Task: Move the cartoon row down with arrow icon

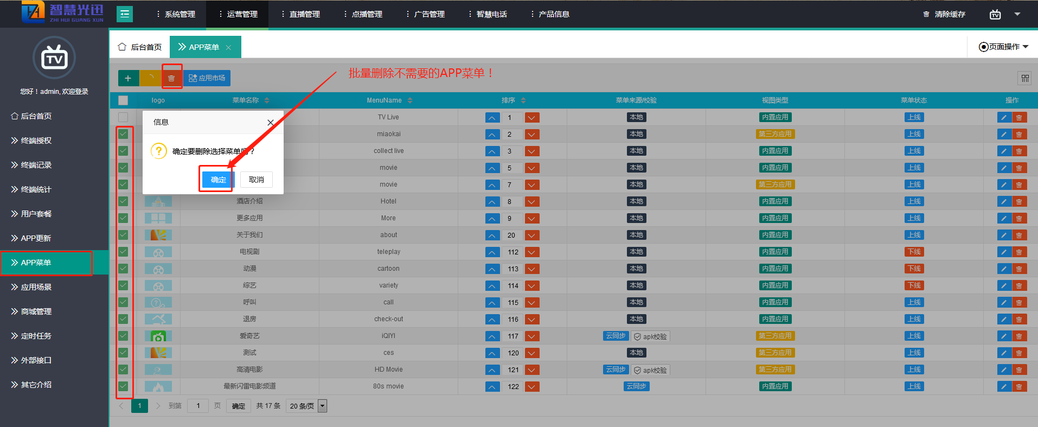Action: (x=532, y=269)
